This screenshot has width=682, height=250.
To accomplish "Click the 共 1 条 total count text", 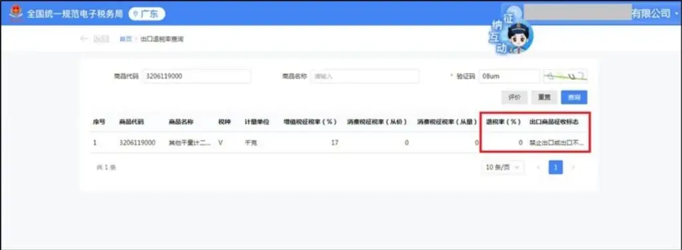I will [106, 167].
